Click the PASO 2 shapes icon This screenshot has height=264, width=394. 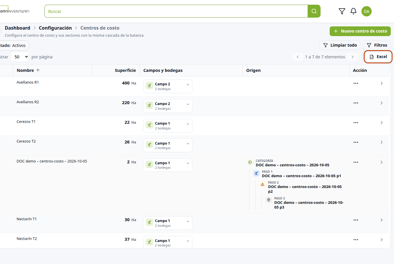click(x=263, y=185)
